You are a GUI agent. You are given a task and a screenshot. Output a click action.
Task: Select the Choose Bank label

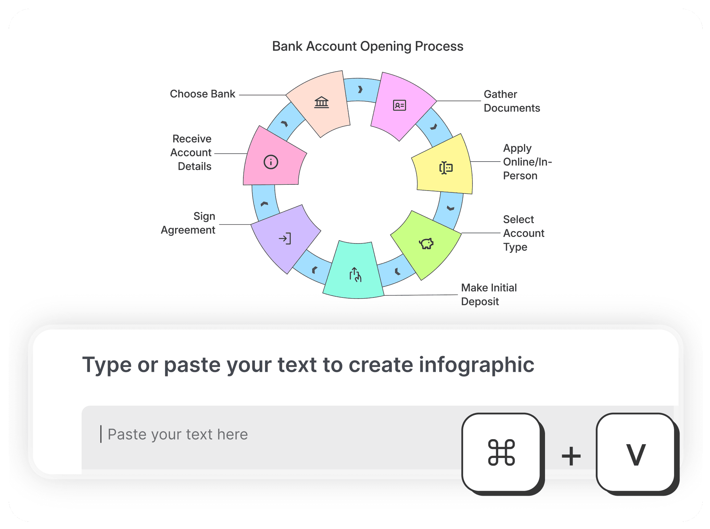click(x=202, y=94)
